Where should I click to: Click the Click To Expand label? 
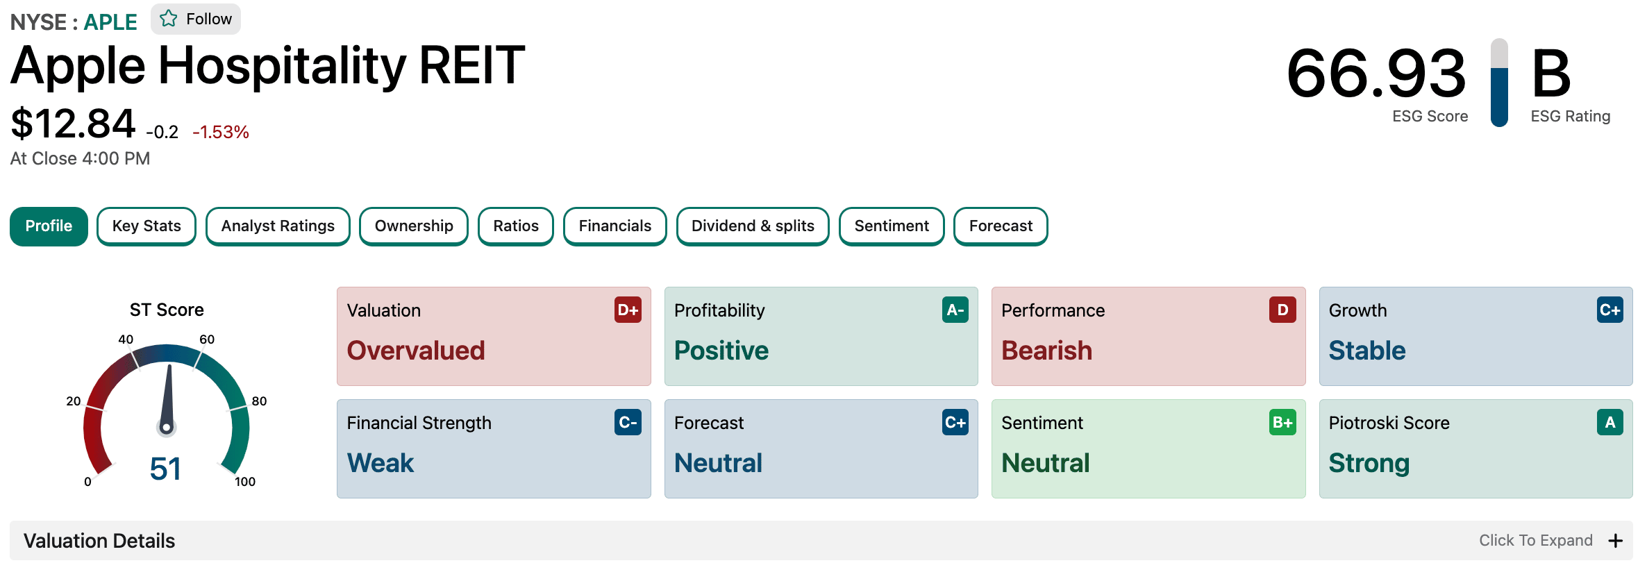(1535, 541)
